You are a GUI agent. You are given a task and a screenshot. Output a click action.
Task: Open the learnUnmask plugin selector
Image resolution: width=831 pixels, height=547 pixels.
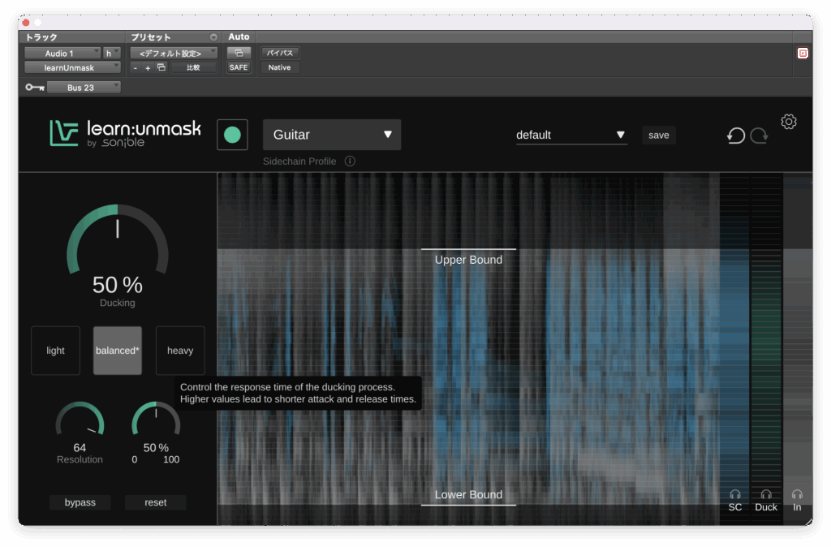click(x=72, y=68)
